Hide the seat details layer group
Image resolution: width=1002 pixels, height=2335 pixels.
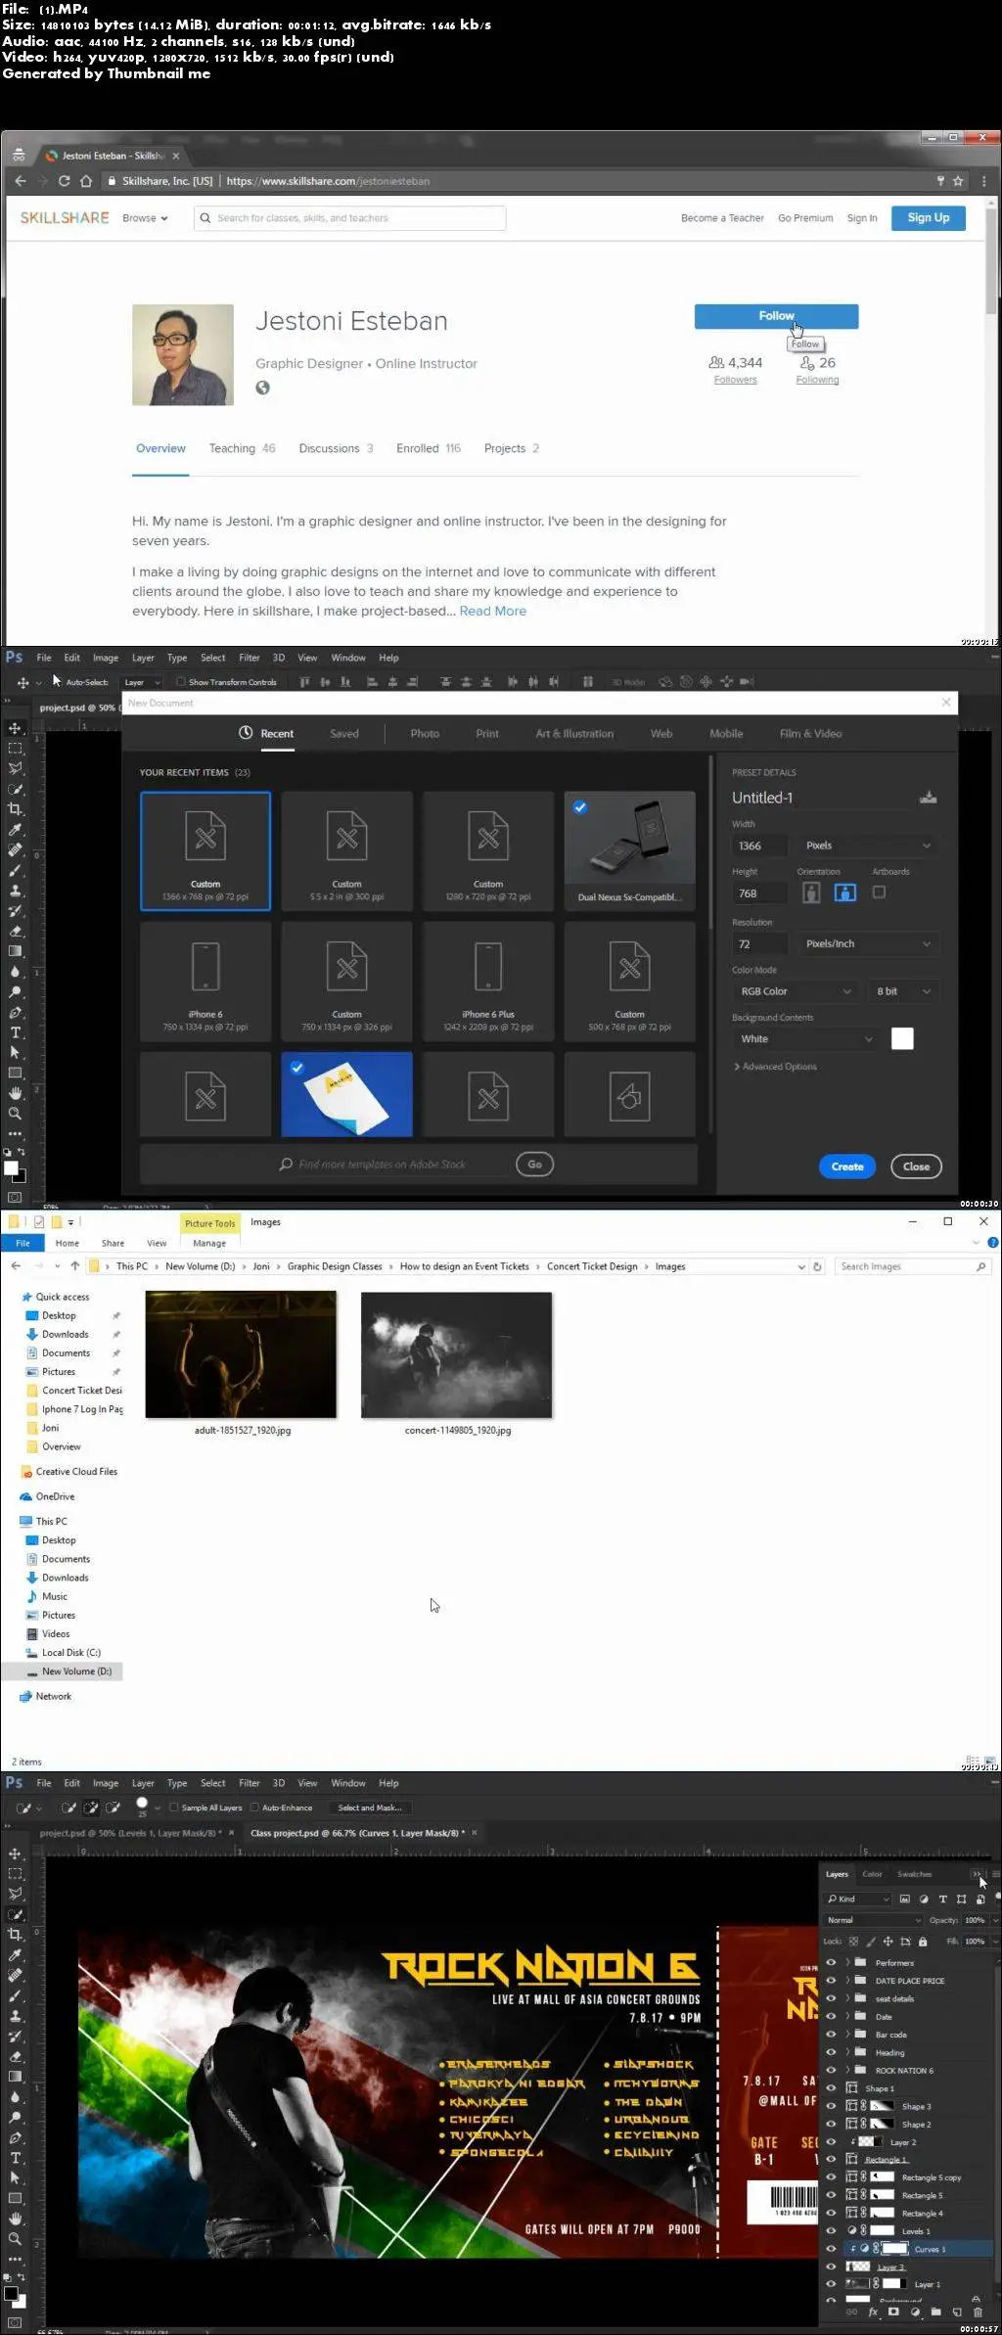click(x=831, y=1998)
